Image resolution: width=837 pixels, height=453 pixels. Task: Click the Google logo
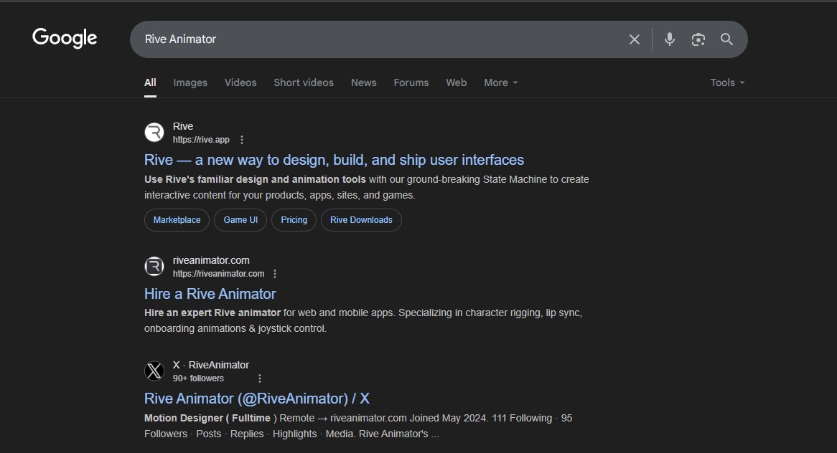point(65,39)
